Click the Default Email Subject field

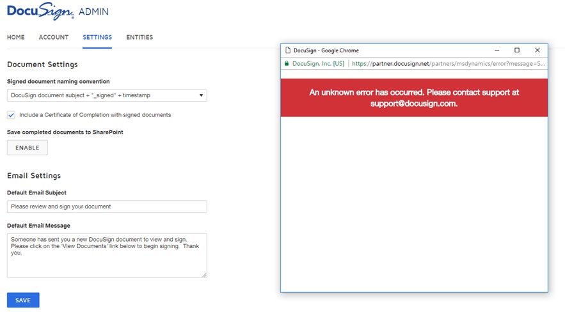[x=107, y=207]
